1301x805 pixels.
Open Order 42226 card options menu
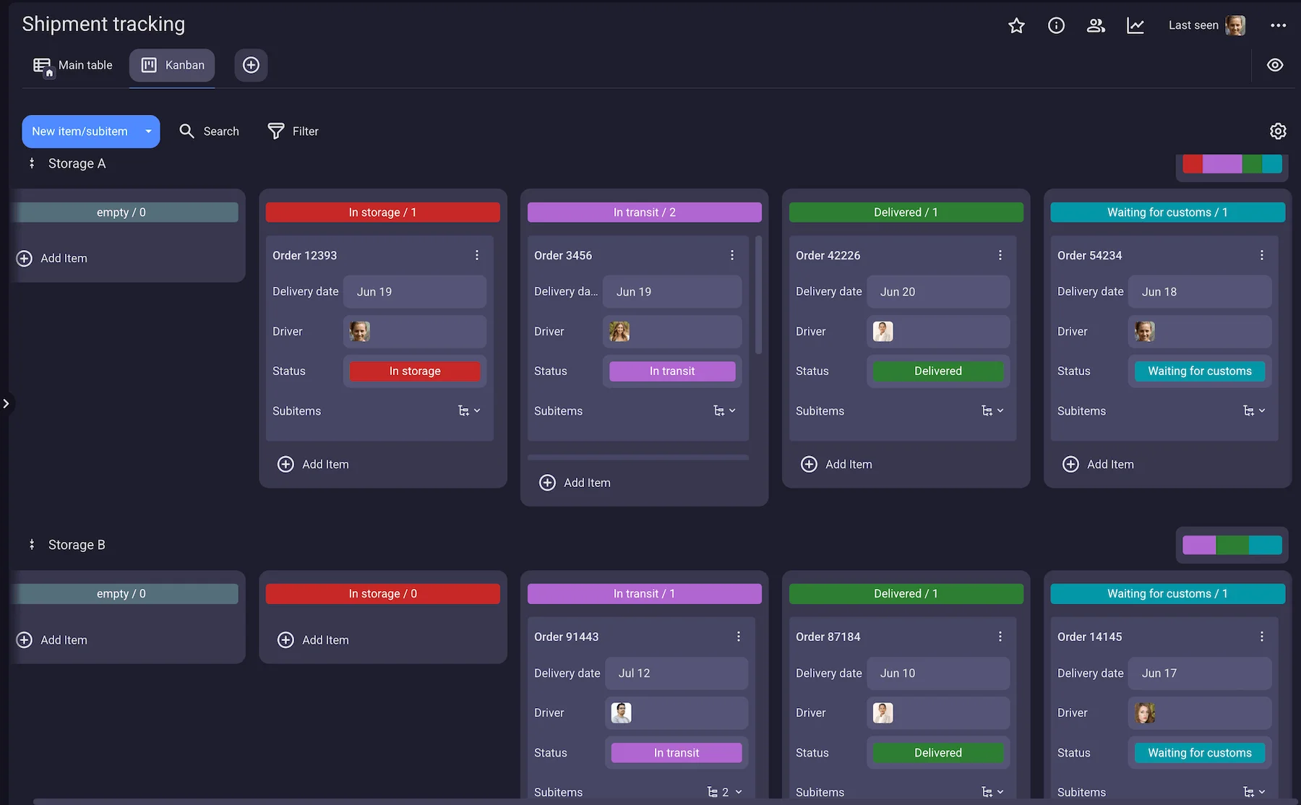pyautogui.click(x=1000, y=255)
